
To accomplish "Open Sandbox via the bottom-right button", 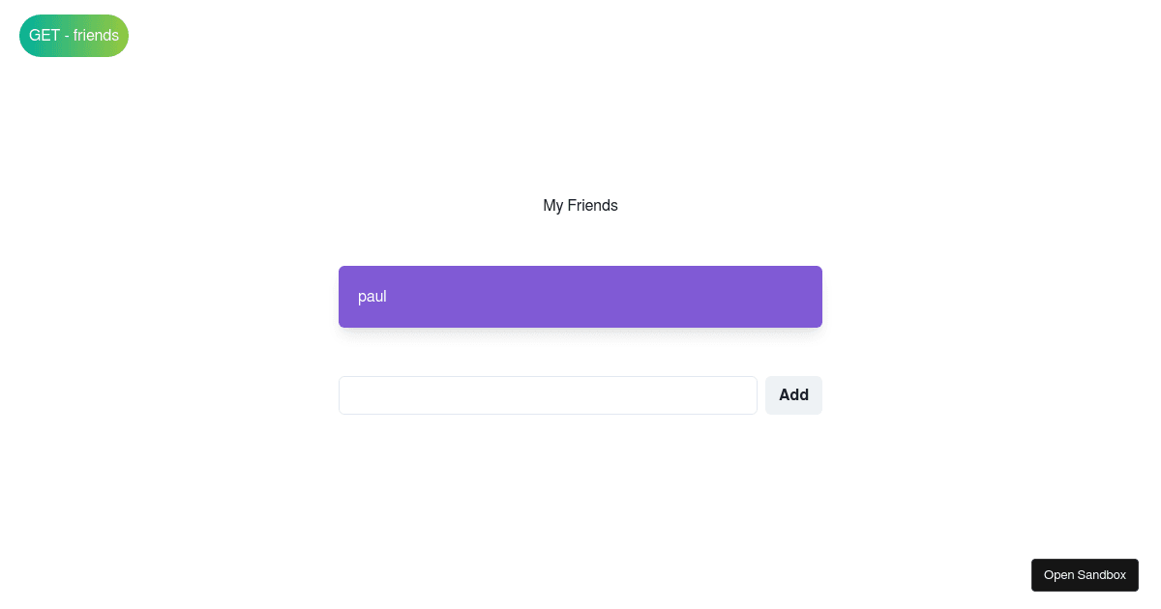I will [x=1085, y=575].
